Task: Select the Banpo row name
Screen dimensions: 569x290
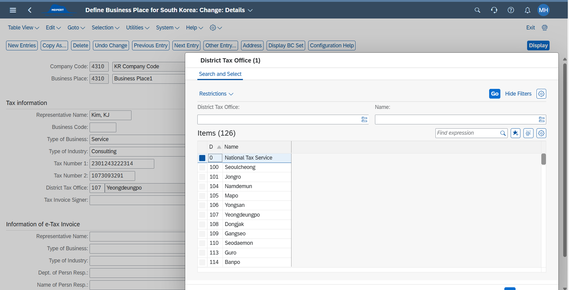Action: (232, 262)
